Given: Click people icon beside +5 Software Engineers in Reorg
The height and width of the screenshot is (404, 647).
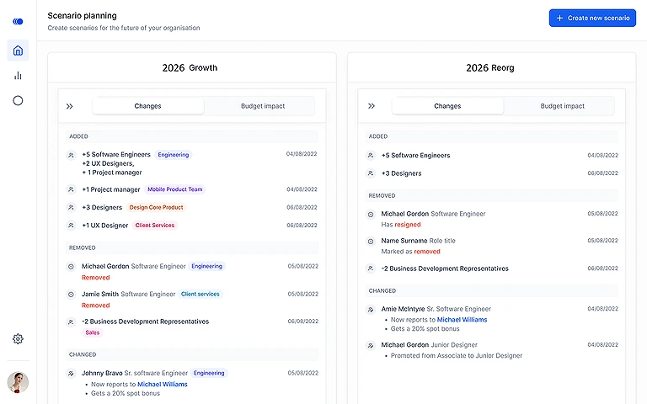Looking at the screenshot, I should [371, 156].
